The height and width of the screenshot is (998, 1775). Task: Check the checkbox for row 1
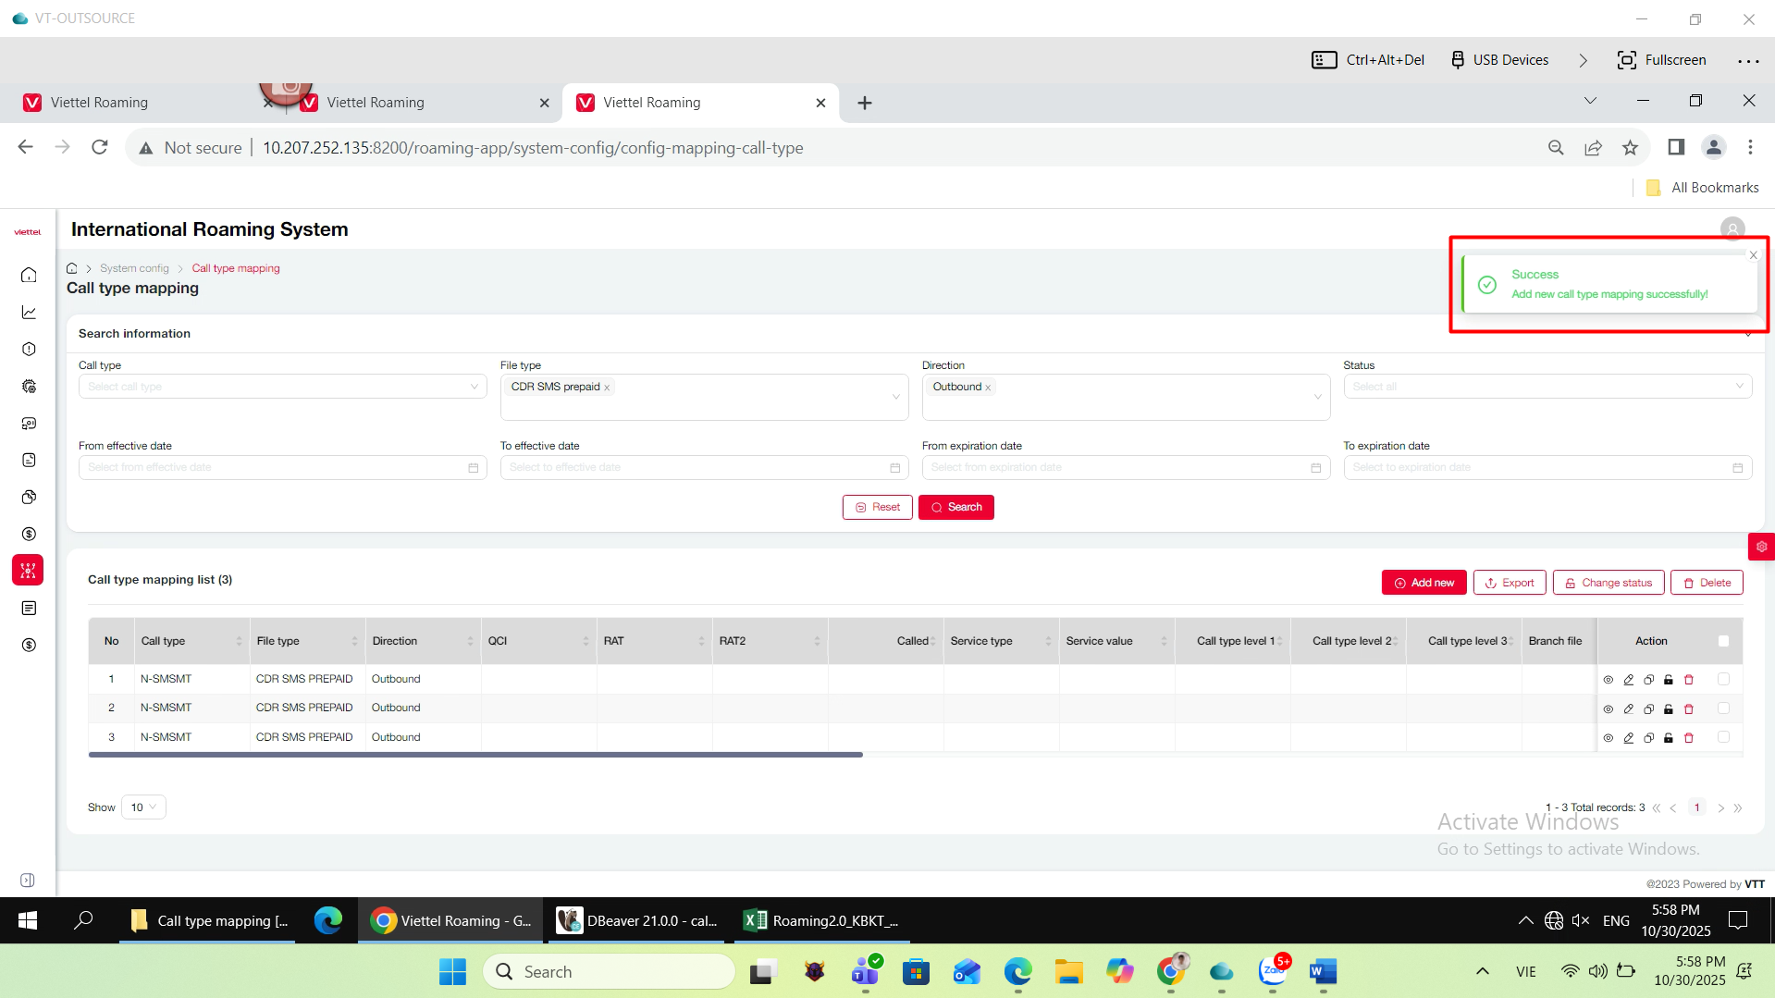[1723, 679]
